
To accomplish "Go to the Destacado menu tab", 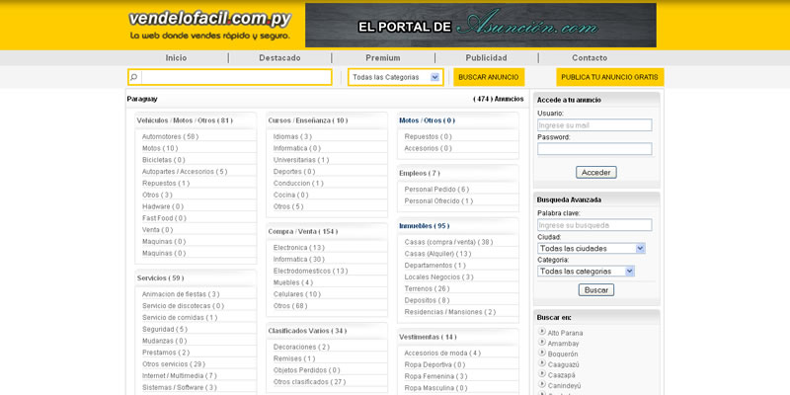I will pos(279,58).
